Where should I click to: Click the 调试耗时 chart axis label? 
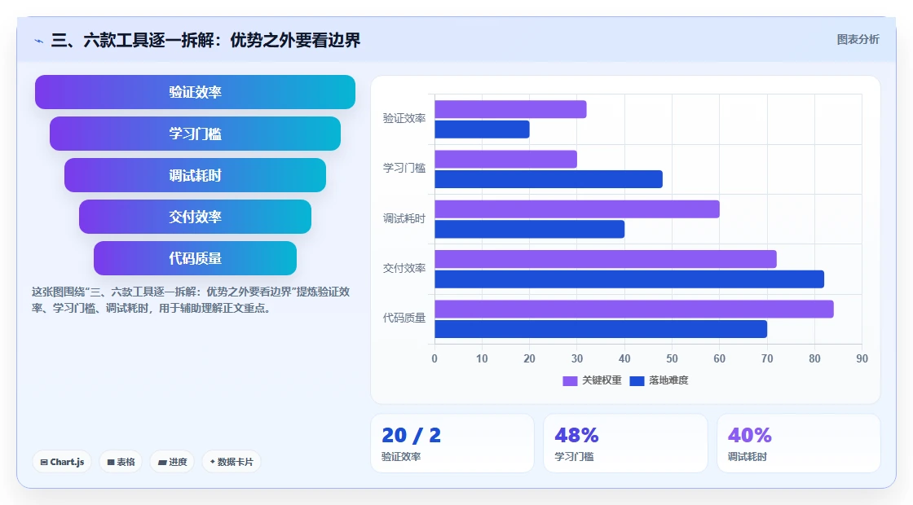404,219
